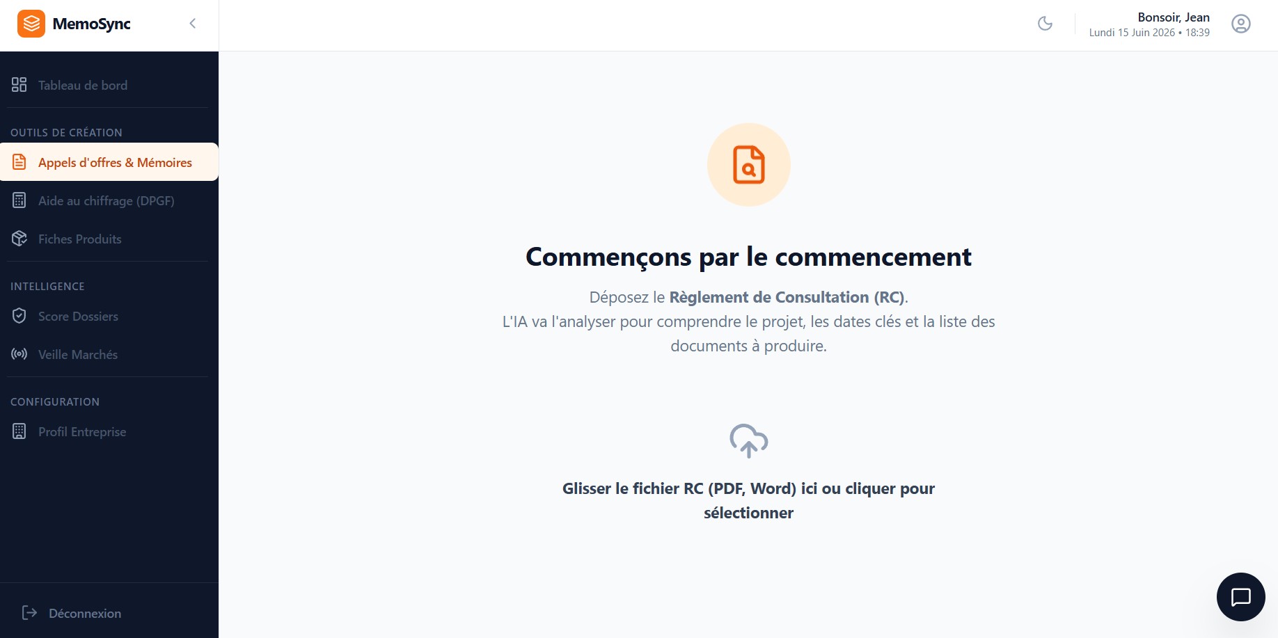Viewport: 1278px width, 638px height.
Task: Open Veille Marchés section
Action: pos(109,354)
